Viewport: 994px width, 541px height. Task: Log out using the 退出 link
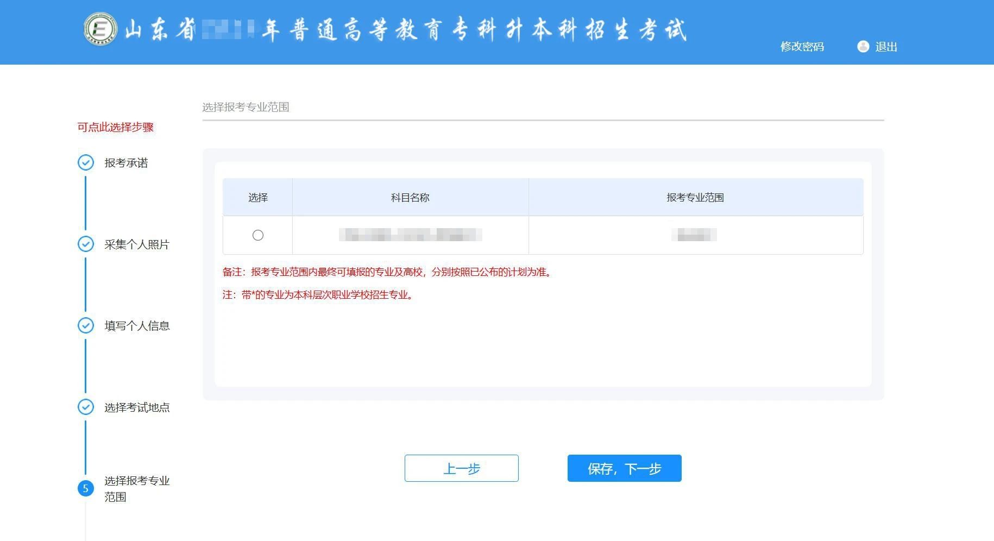[x=886, y=47]
